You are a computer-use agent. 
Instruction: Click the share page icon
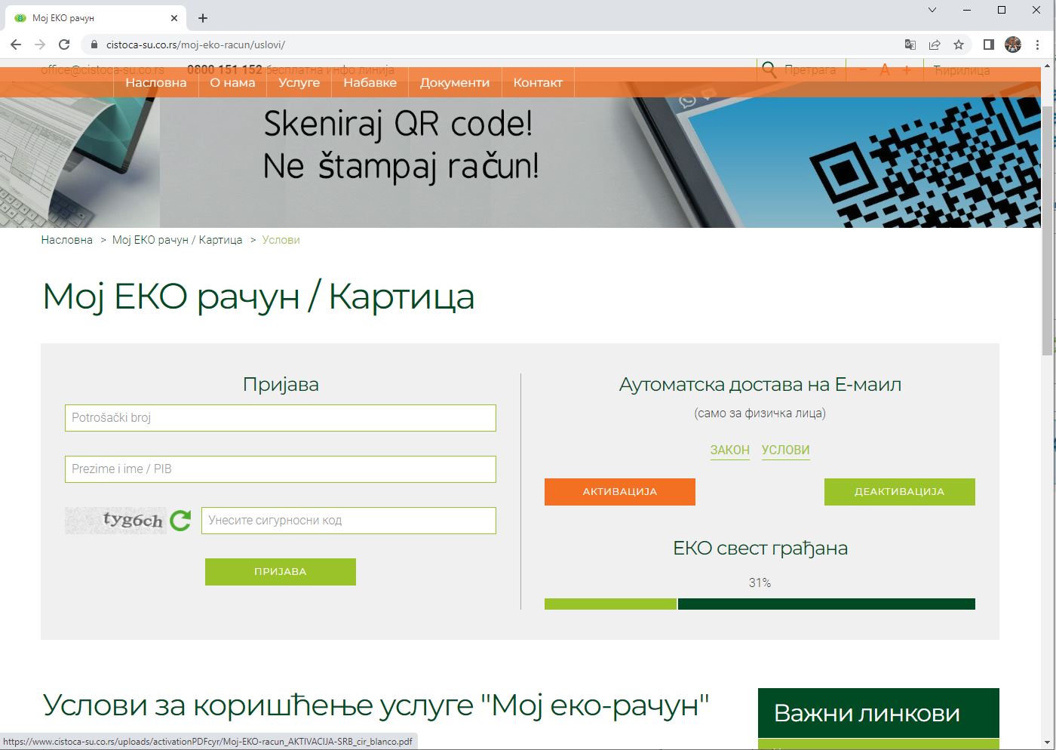coord(935,45)
